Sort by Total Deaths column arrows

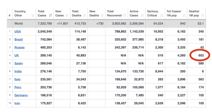pyautogui.click(x=85, y=15)
